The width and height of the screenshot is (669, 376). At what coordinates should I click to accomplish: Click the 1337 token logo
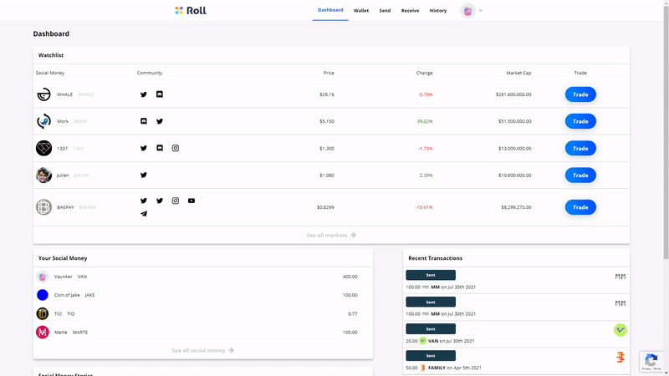point(43,149)
